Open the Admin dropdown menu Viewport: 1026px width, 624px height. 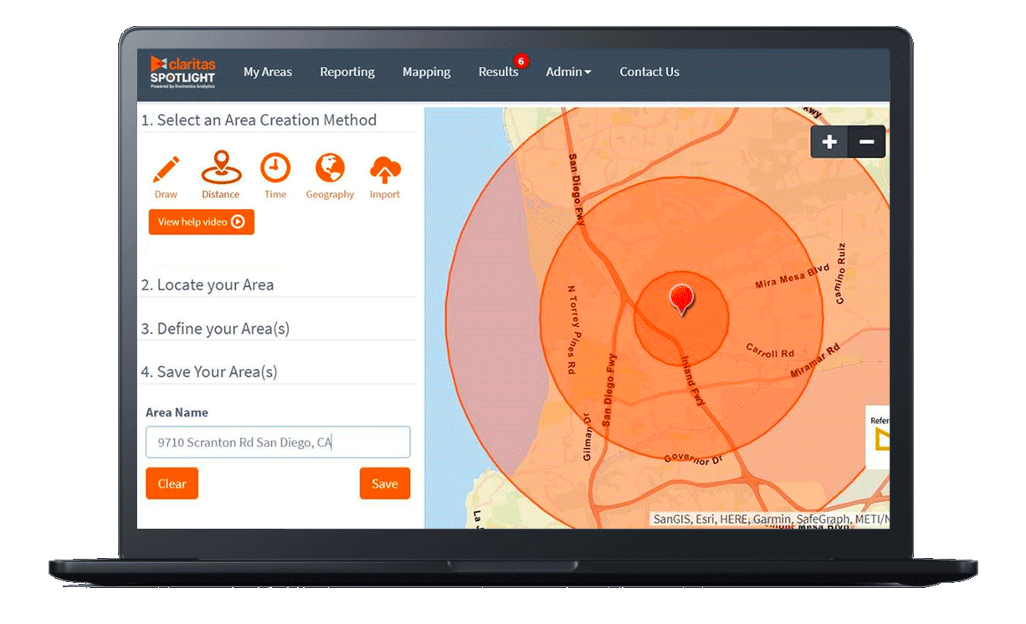568,72
